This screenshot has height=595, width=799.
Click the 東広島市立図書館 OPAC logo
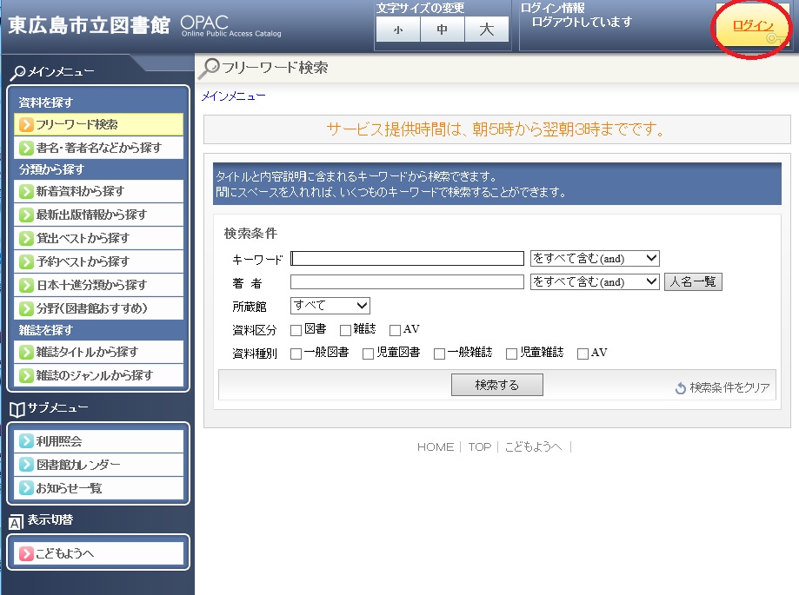[x=144, y=25]
